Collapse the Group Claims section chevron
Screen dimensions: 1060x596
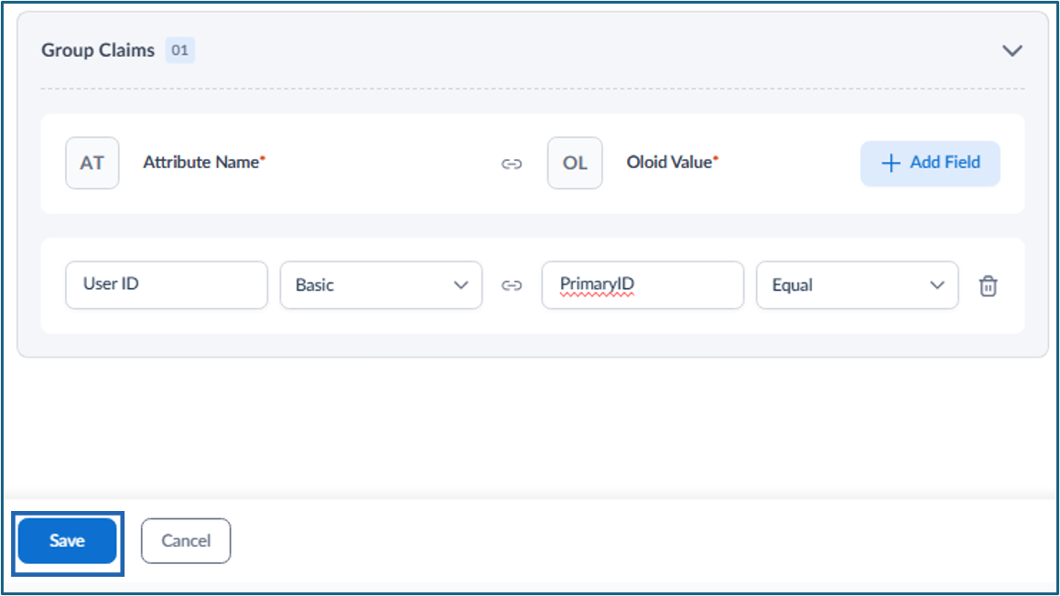click(x=1012, y=50)
